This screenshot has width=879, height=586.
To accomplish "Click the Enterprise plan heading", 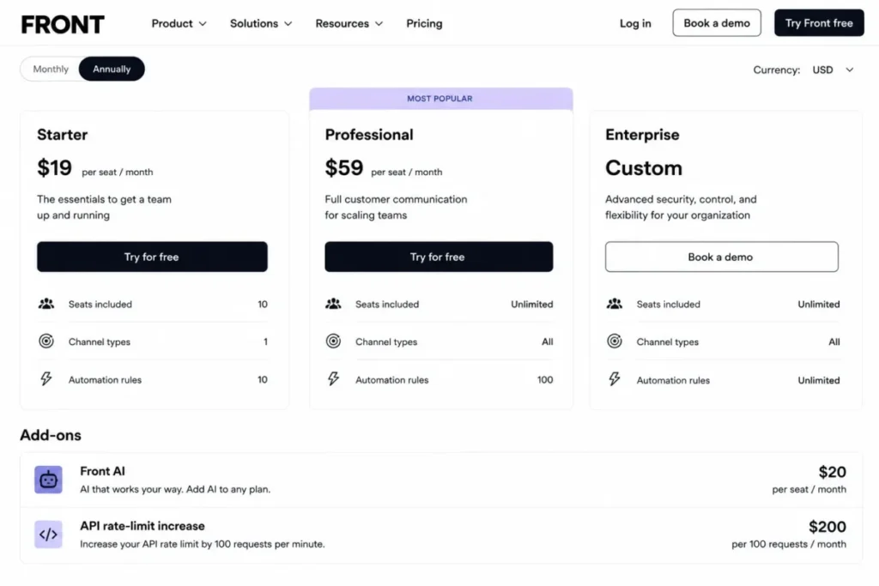I will (642, 135).
